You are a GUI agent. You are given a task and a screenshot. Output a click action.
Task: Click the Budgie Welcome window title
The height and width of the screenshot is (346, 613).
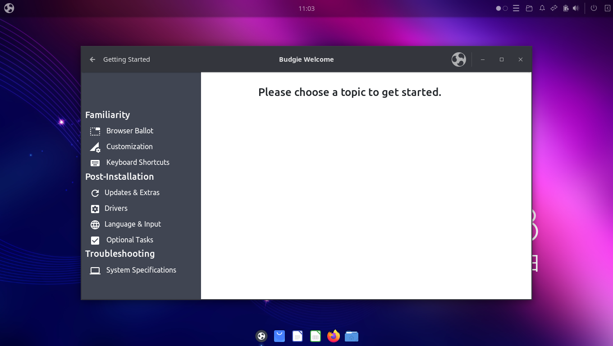306,59
